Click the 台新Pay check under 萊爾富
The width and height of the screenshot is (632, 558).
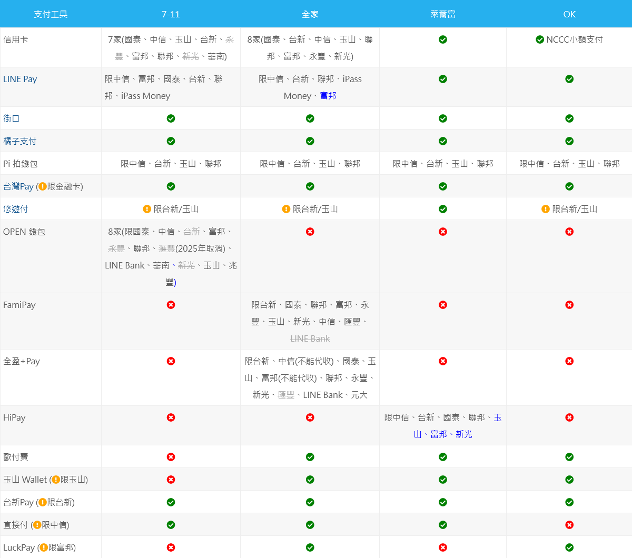tap(443, 502)
